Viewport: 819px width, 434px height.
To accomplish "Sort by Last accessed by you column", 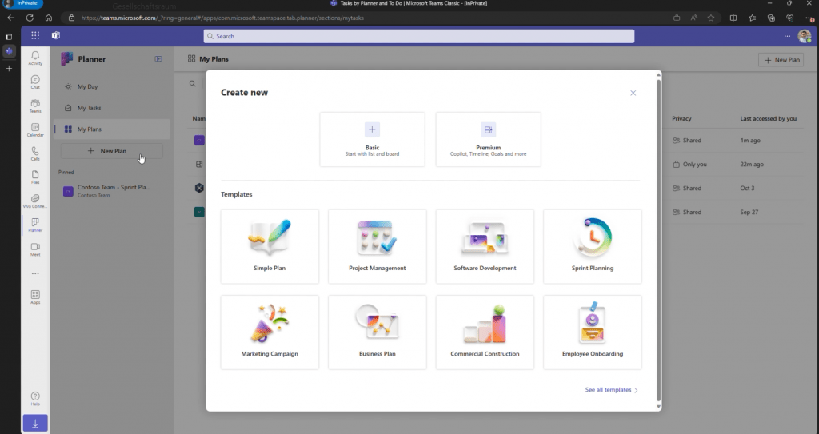I will (768, 118).
